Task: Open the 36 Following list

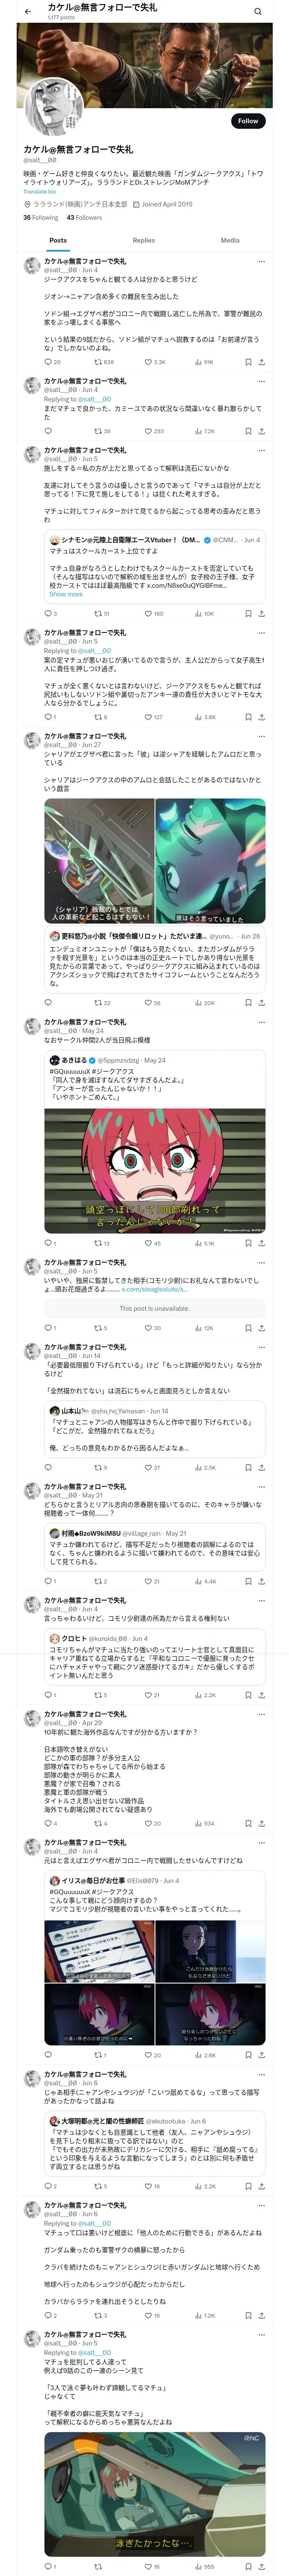Action: pyautogui.click(x=41, y=217)
